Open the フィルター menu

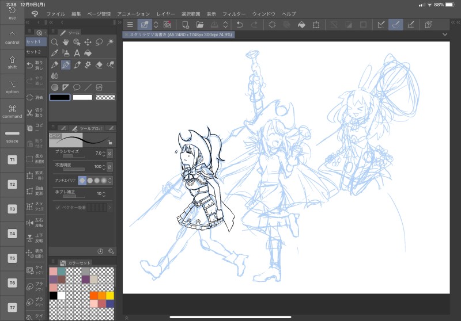(x=233, y=13)
